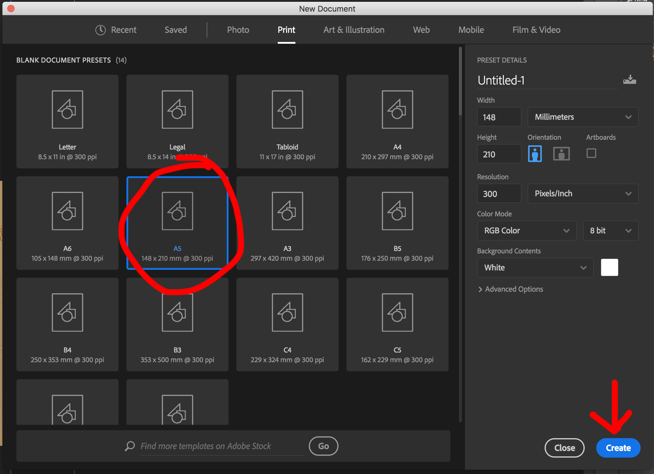
Task: Save the current preset settings
Action: coord(630,80)
